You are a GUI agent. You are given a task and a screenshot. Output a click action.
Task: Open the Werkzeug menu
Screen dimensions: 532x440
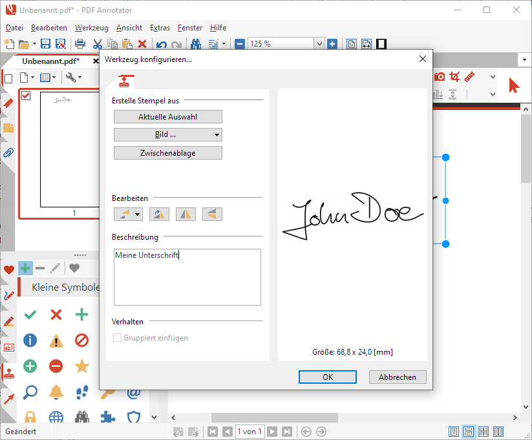point(91,28)
